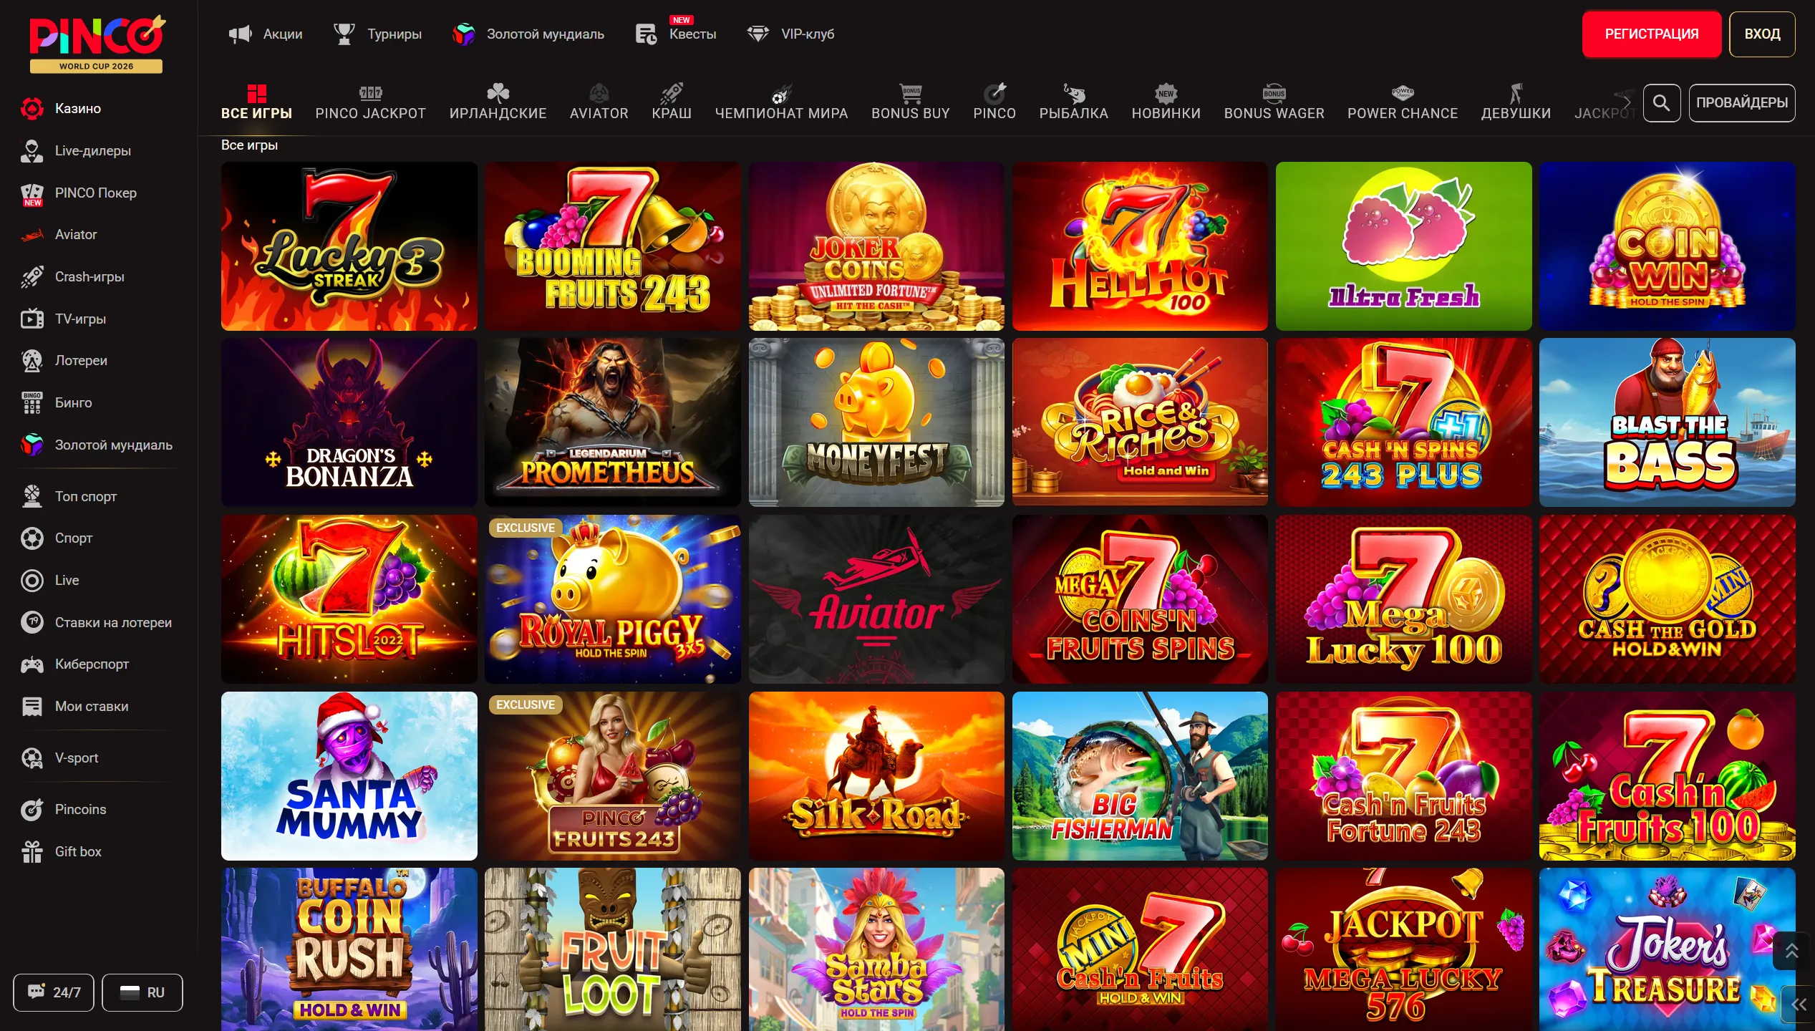This screenshot has height=1031, width=1815.
Task: Click the trophy icon beside Турниры
Action: pos(344,34)
